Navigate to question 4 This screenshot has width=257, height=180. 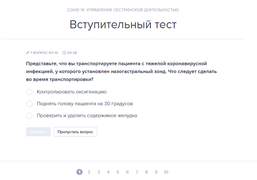tap(108, 172)
